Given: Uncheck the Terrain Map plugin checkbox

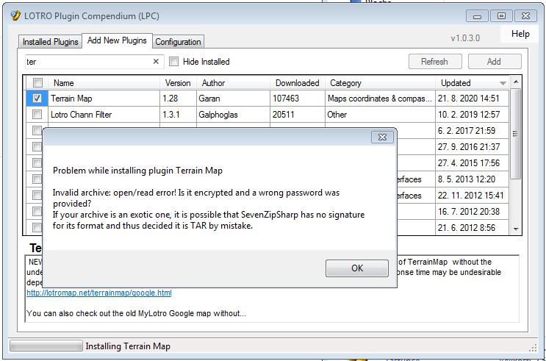Looking at the screenshot, I should click(37, 99).
